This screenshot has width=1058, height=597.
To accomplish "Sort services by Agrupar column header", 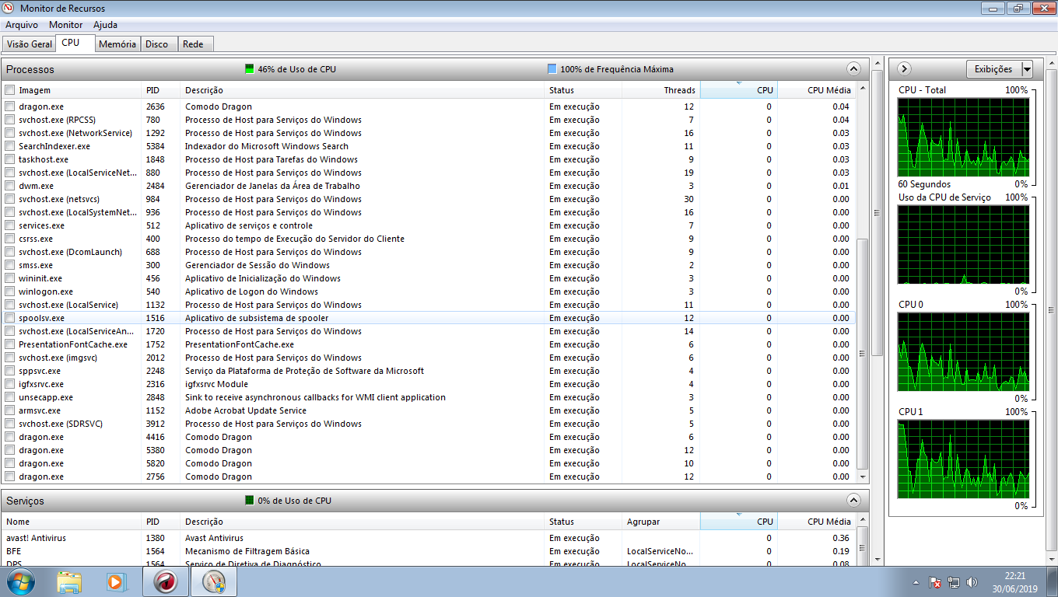I will [660, 522].
